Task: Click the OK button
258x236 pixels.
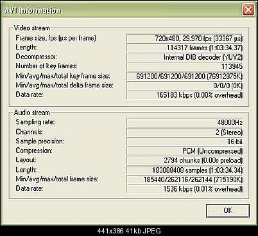Action: 228,210
